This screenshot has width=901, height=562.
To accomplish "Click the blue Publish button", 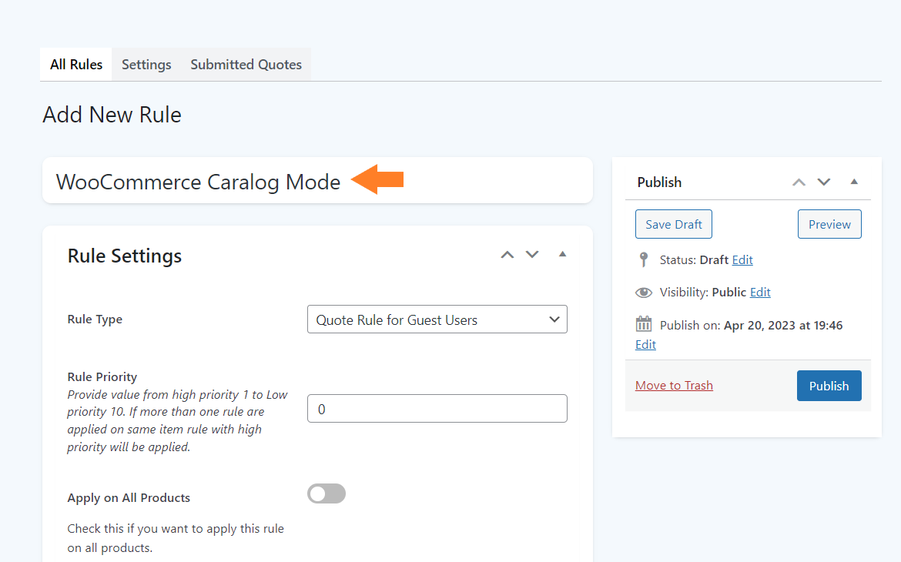I will (829, 386).
